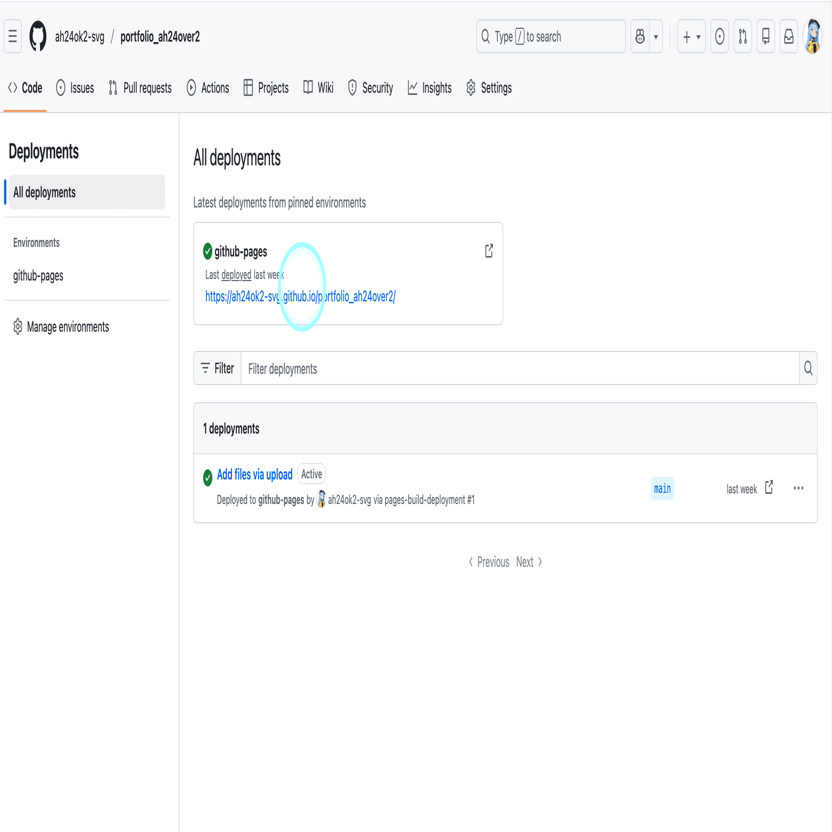The image size is (832, 832).
Task: View your pull requests icon in header
Action: [742, 36]
